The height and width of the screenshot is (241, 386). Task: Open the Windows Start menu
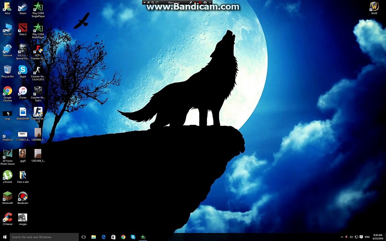(5, 237)
